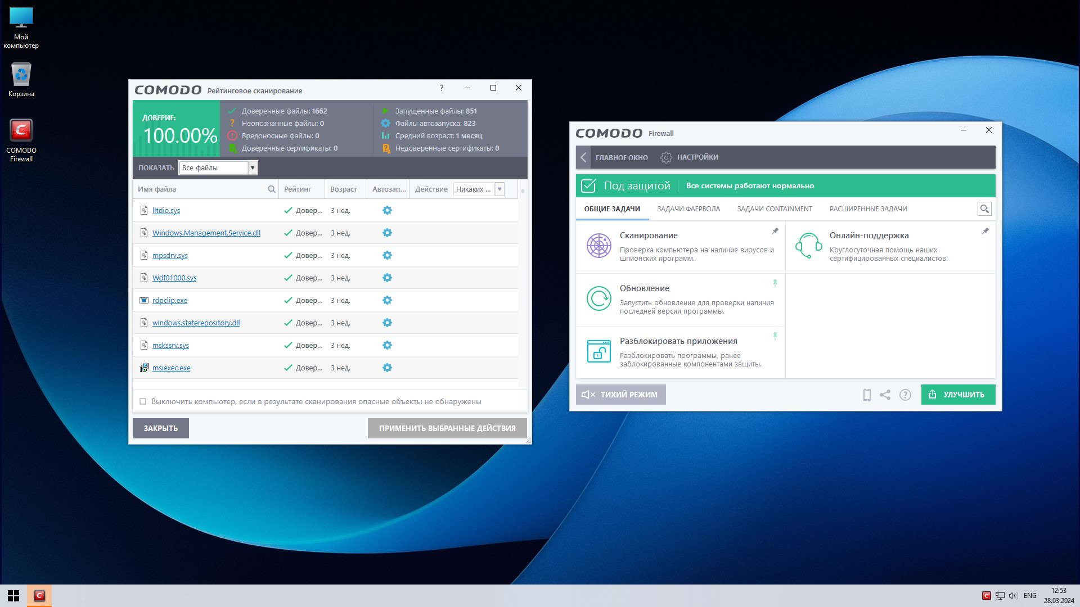Click the Закрыть button
Screen dimensions: 1080x607
(x=160, y=428)
